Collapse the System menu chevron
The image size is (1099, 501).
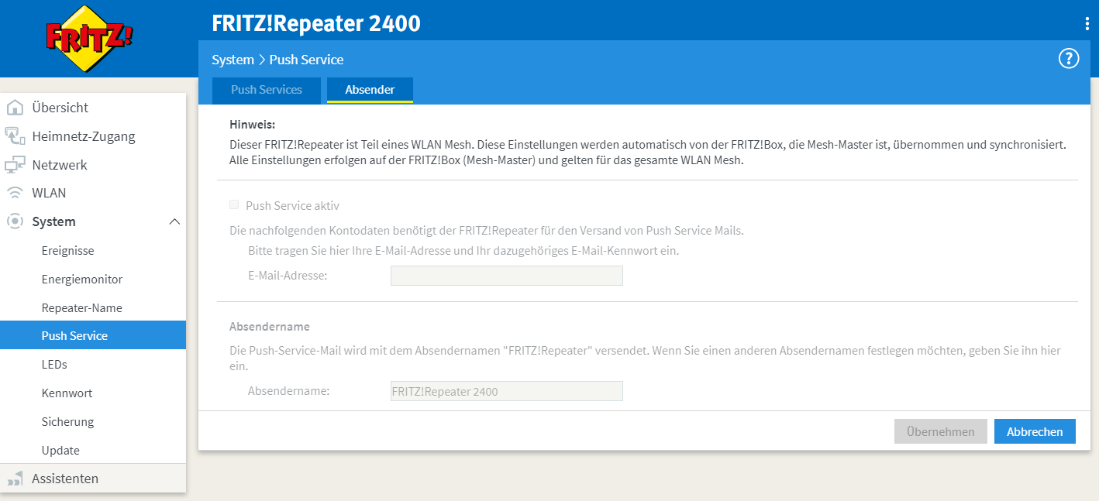(x=174, y=222)
